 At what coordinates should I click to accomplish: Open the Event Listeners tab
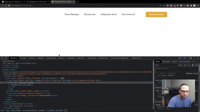185,62
